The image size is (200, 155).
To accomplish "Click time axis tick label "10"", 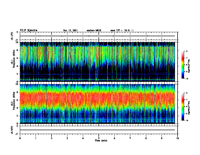I will [x=178, y=138].
